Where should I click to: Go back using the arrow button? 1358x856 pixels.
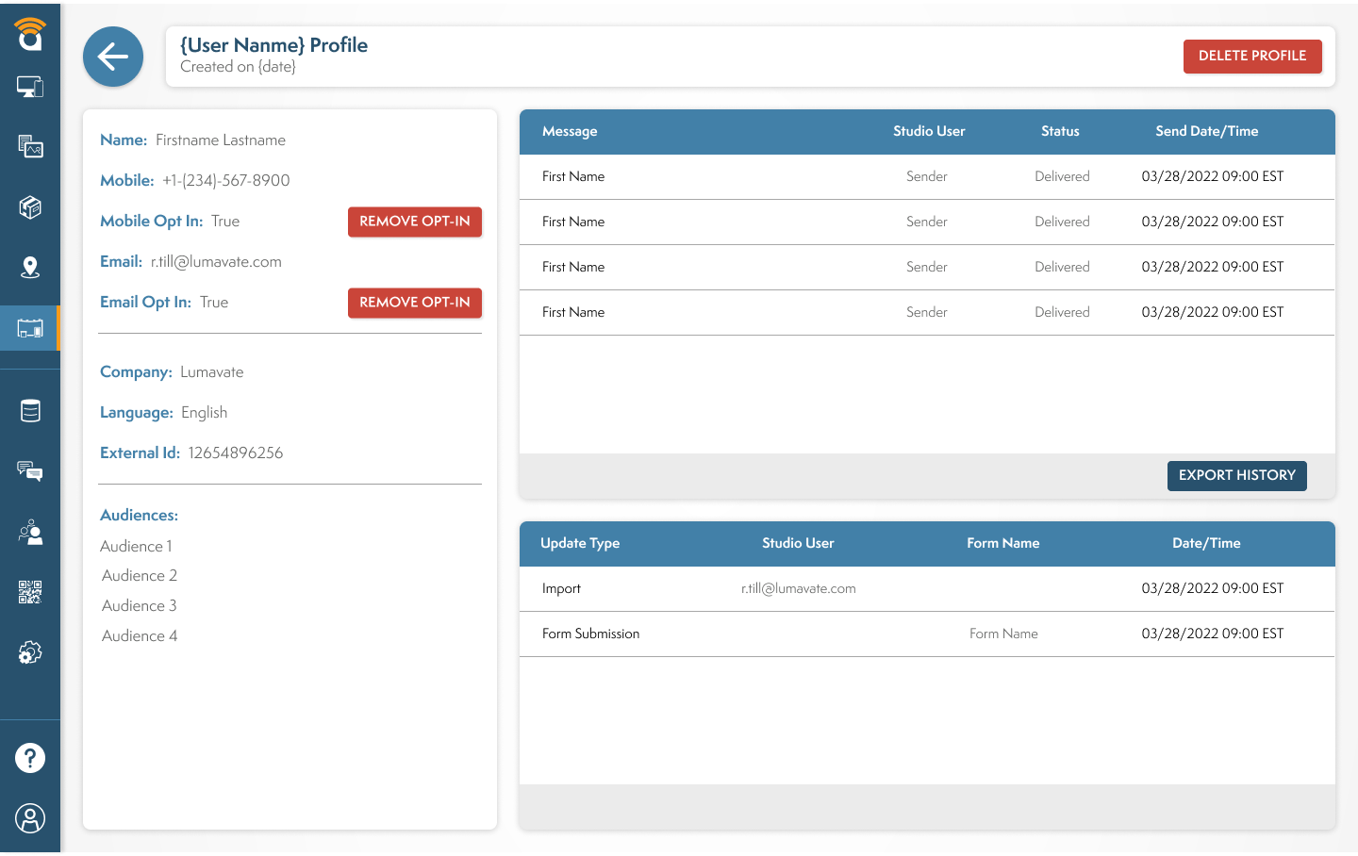pos(113,57)
